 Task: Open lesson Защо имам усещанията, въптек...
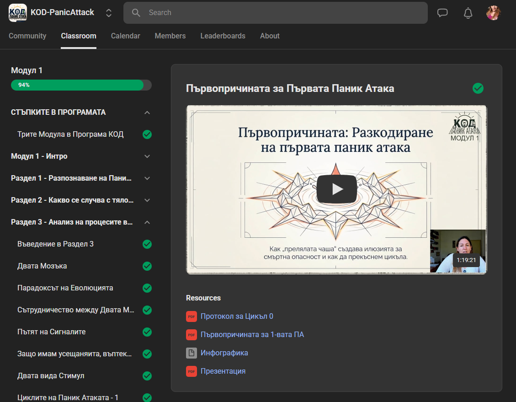tap(74, 354)
